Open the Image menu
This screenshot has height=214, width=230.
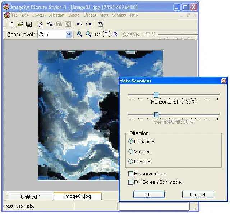coord(74,15)
